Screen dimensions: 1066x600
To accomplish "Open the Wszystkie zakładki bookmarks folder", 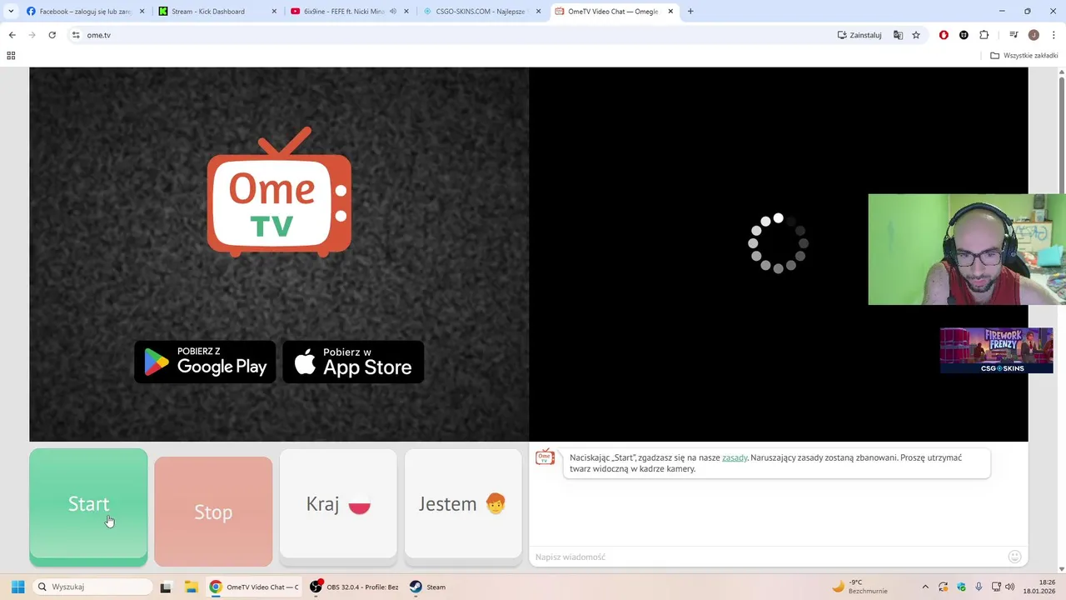I will click(1024, 56).
